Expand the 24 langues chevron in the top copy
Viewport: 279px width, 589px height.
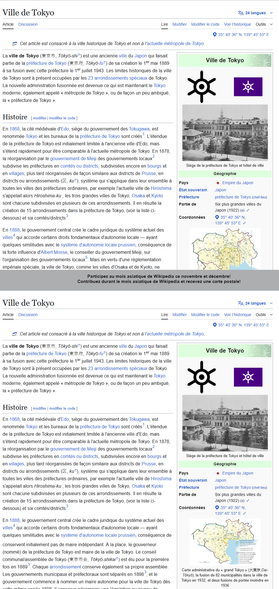271,13
